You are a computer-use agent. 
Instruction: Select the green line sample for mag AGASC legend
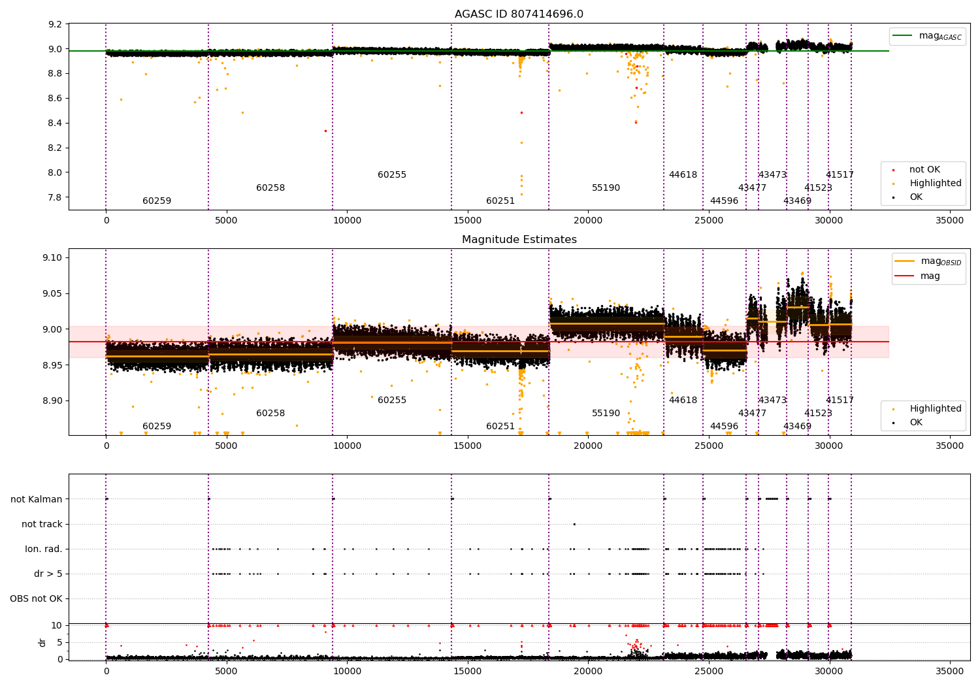click(903, 36)
